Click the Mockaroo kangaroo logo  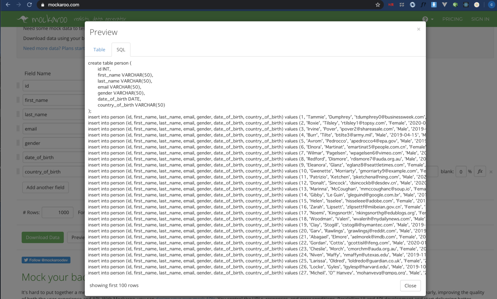pos(23,19)
